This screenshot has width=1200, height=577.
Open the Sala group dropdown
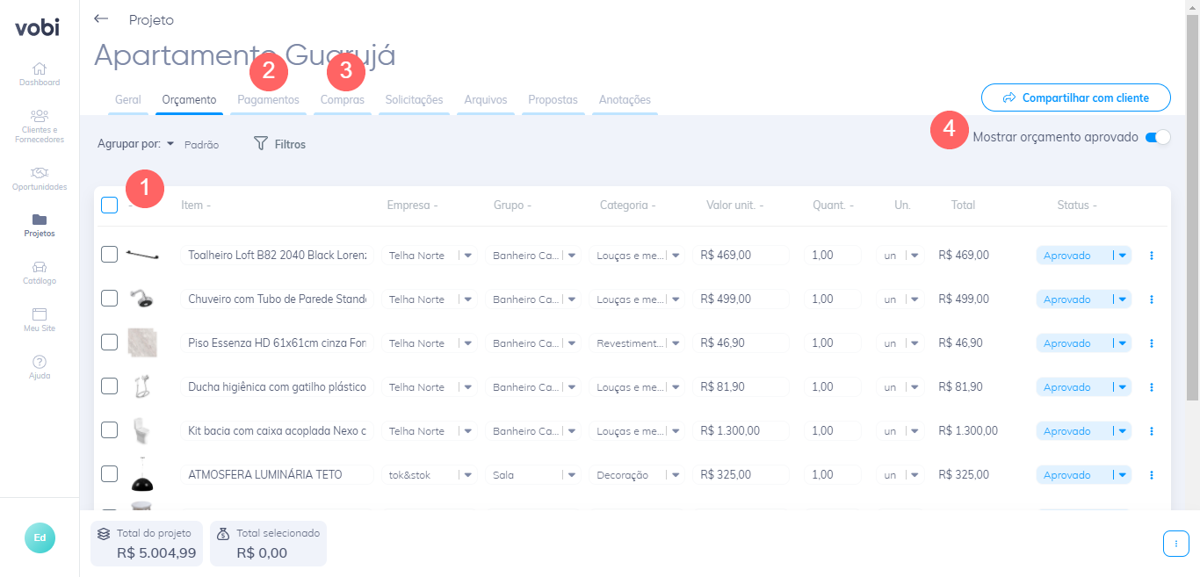(533, 475)
